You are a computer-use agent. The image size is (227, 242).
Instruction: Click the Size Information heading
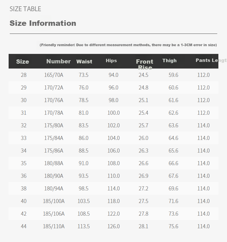pos(43,23)
